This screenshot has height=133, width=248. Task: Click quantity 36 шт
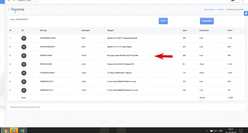(x=201, y=64)
